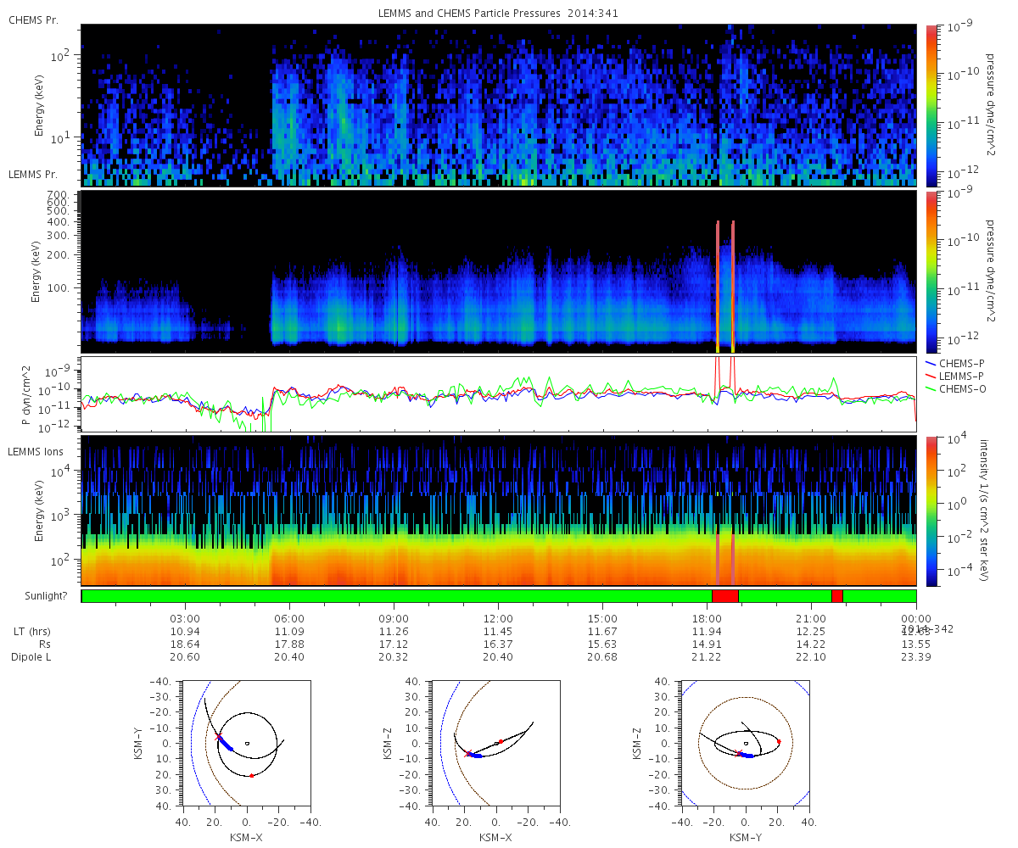Click the 18:00 time axis label
Viewport: 1018px width, 848px height.
(707, 618)
